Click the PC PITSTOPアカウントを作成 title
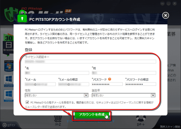This screenshot has width=181, height=129. tap(55, 19)
